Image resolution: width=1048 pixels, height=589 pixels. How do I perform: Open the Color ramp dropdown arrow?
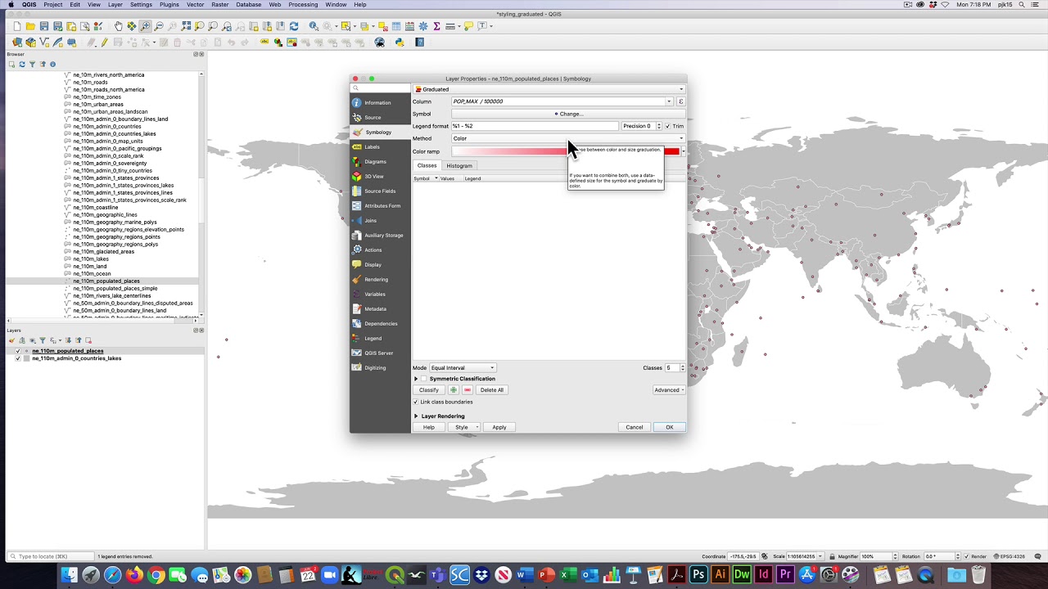[683, 151]
